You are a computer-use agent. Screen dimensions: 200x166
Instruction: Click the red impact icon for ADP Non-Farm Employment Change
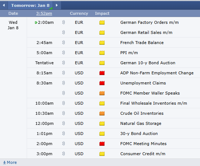[102, 73]
